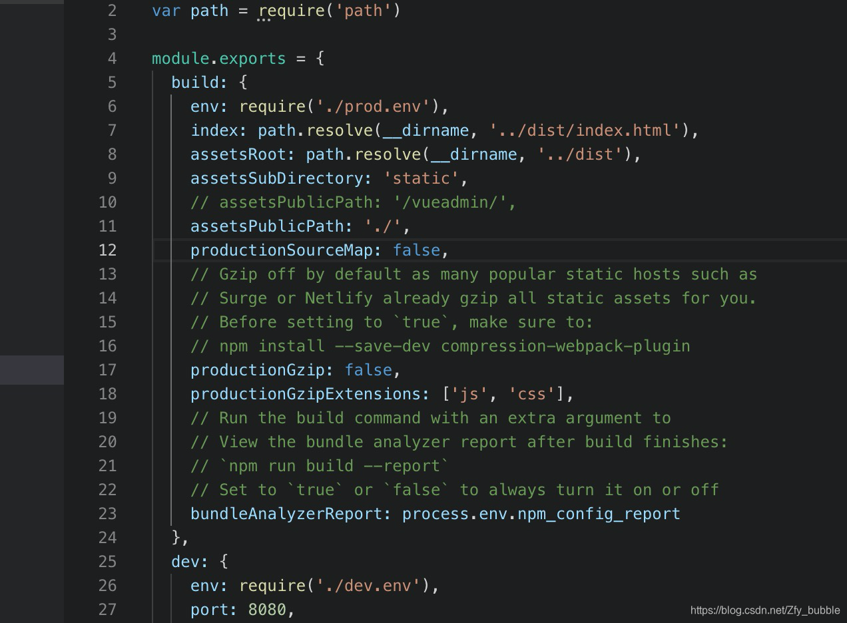Viewport: 847px width, 623px height.
Task: Click the 'static' string value
Action: (x=421, y=178)
